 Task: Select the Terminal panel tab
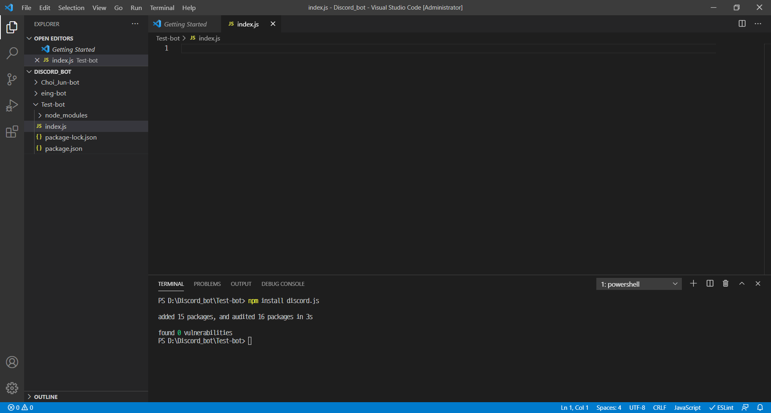coord(171,284)
